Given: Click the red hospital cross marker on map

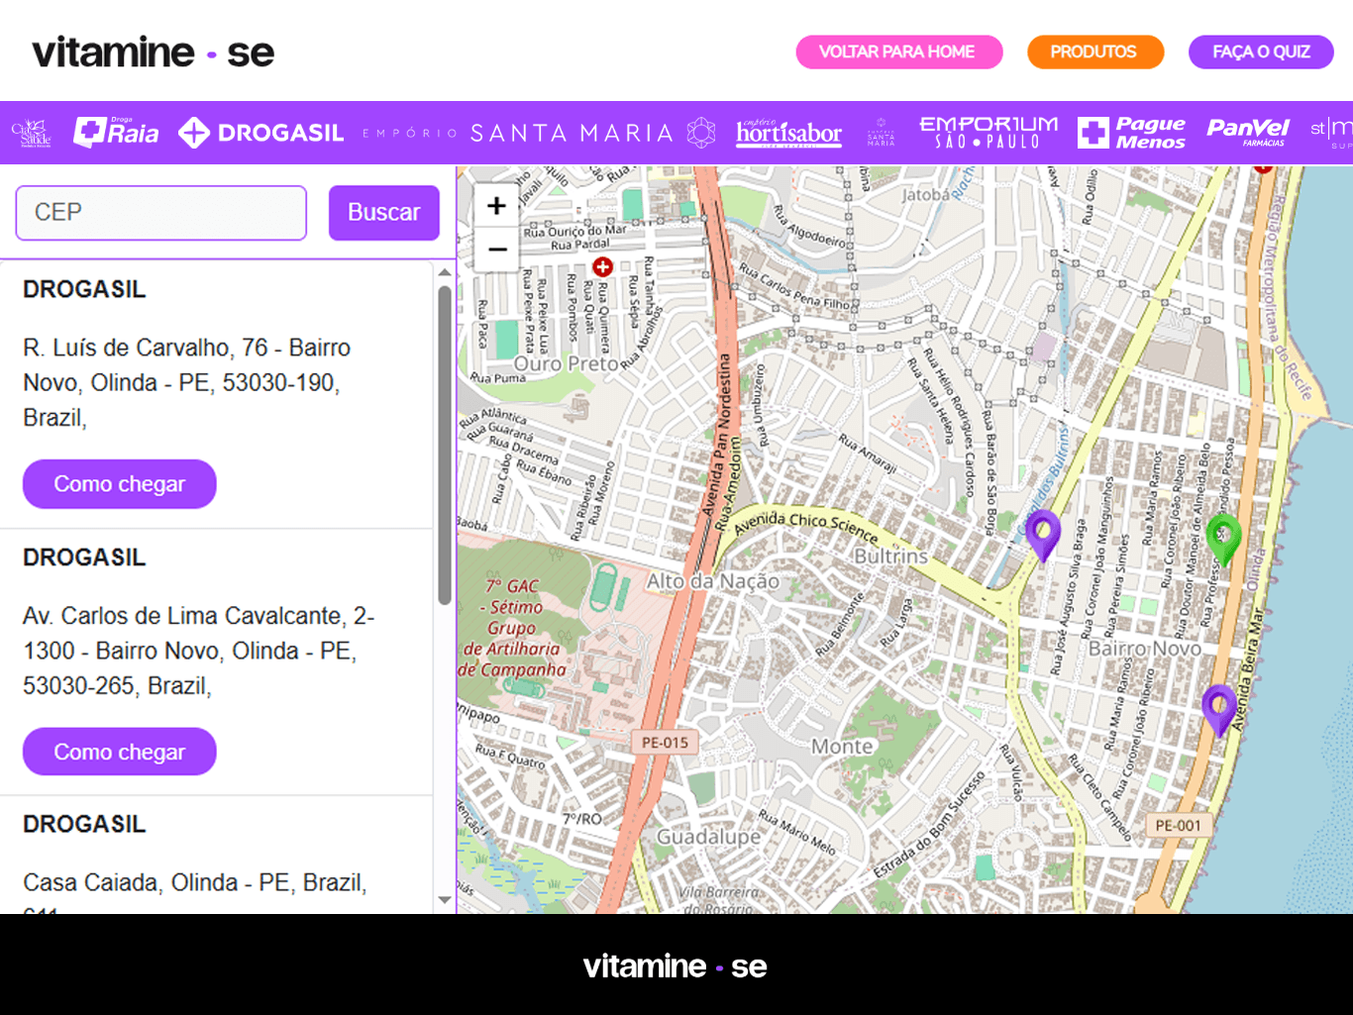Looking at the screenshot, I should tap(602, 267).
